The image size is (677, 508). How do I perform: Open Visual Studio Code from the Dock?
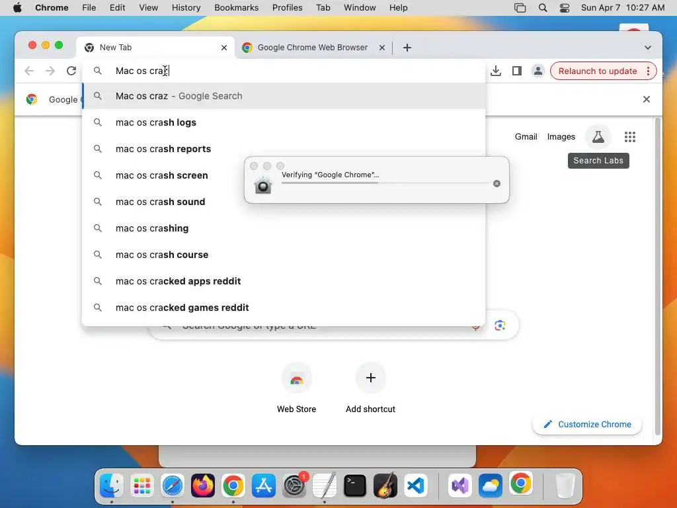[416, 486]
